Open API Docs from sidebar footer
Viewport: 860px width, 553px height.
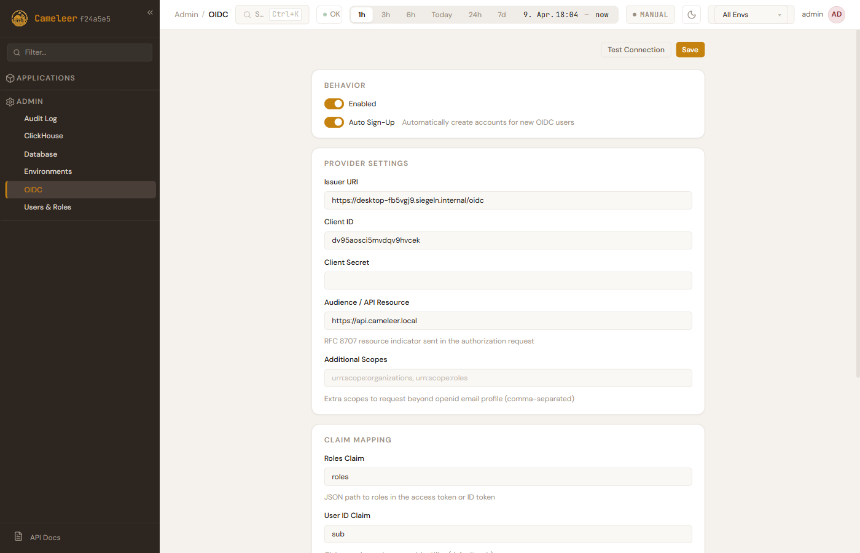point(45,538)
